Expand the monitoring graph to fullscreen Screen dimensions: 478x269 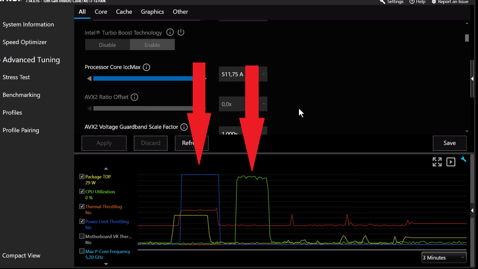(x=437, y=162)
